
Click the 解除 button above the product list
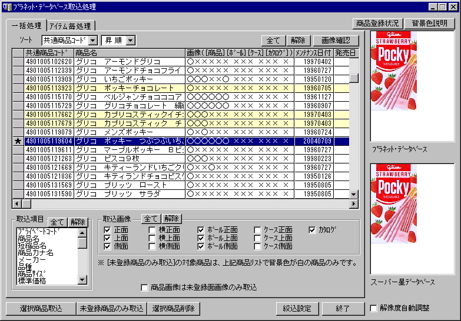click(x=298, y=40)
